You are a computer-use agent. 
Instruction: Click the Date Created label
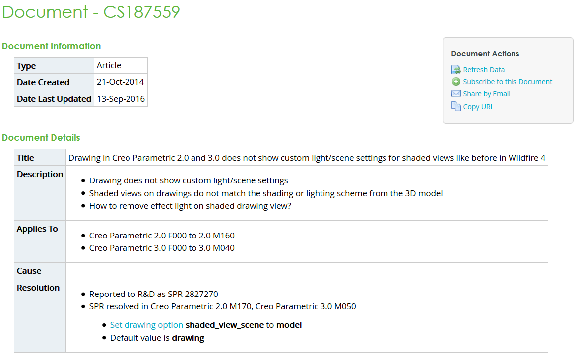pyautogui.click(x=43, y=82)
